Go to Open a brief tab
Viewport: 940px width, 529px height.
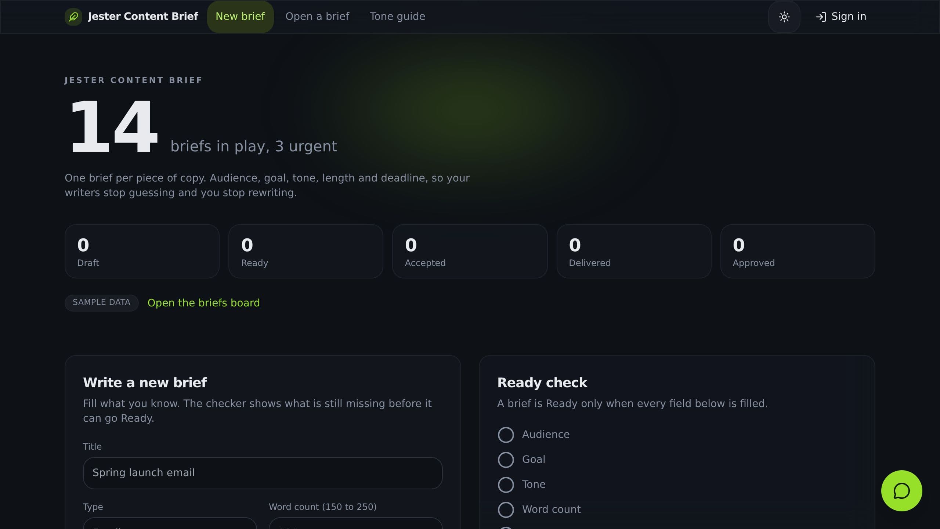(x=317, y=17)
